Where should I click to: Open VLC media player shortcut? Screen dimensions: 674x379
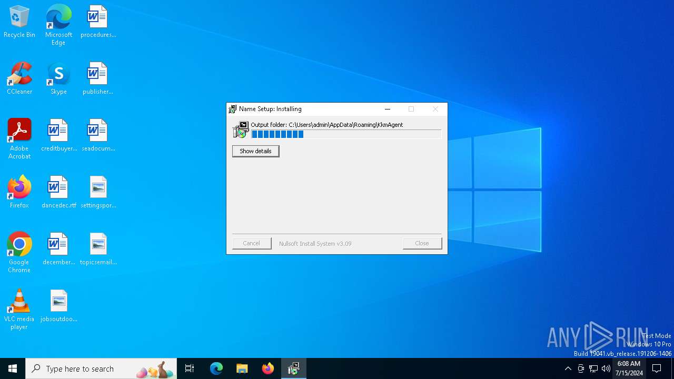tap(19, 310)
